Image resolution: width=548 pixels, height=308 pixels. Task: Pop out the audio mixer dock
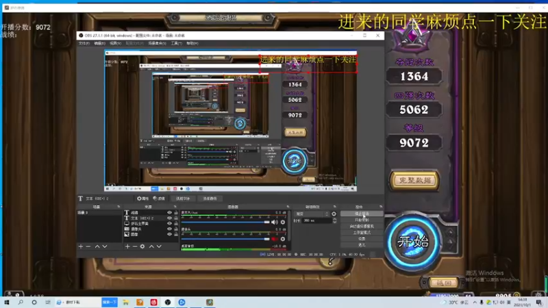(x=288, y=207)
